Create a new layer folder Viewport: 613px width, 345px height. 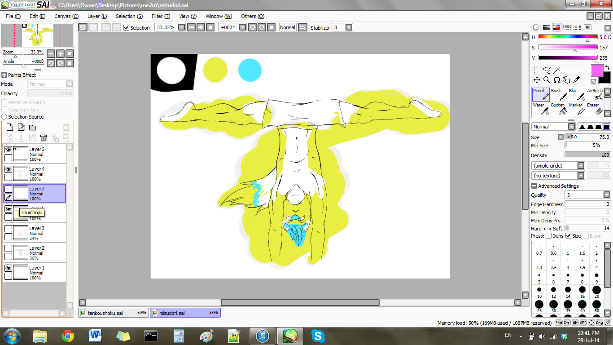tap(32, 128)
